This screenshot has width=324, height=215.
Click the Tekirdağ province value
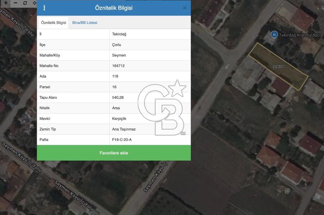point(119,34)
